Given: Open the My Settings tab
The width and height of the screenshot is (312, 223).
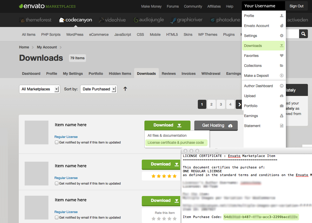Looking at the screenshot, I should click(73, 74).
